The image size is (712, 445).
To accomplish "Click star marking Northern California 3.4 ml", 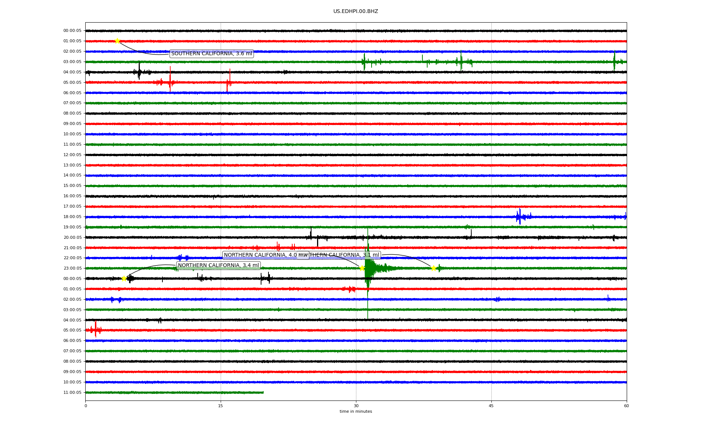I will click(x=124, y=278).
